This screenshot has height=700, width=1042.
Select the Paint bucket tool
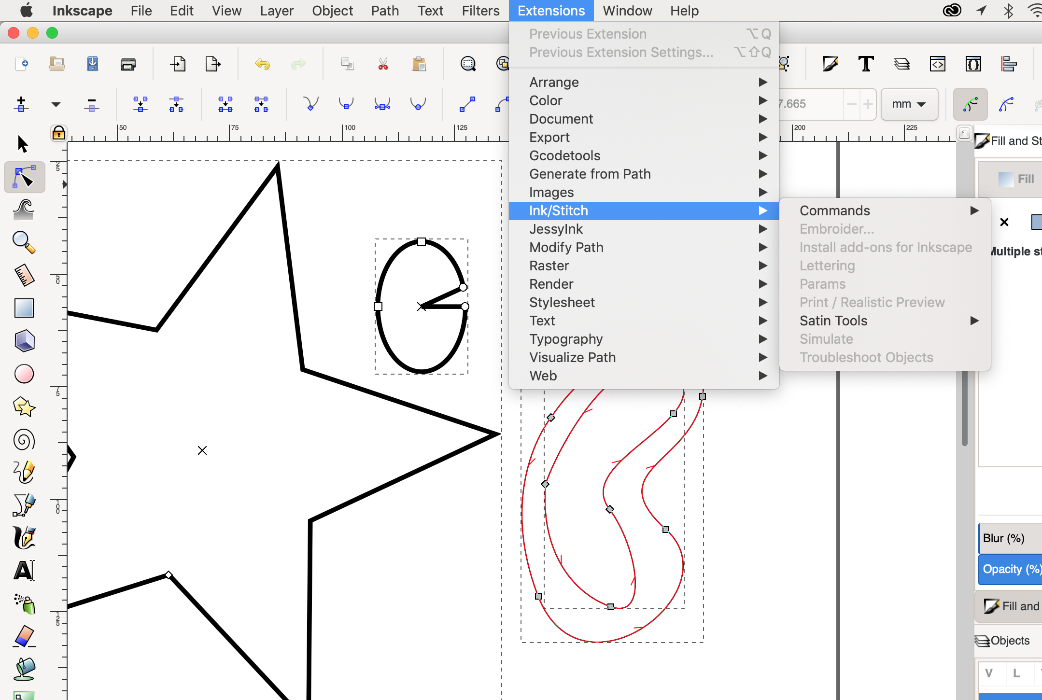24,669
